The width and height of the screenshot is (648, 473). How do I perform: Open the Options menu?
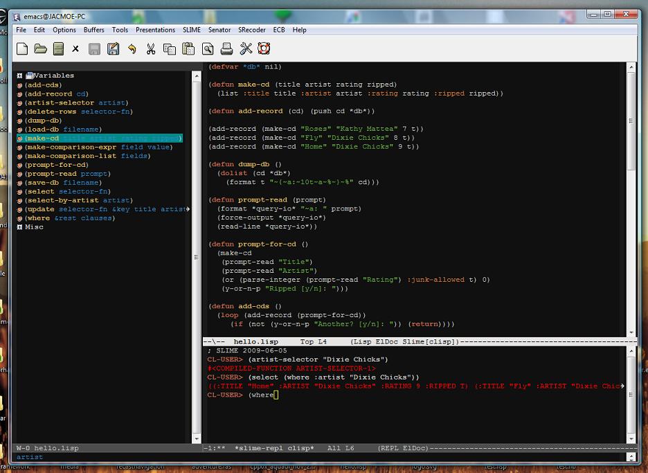(x=64, y=30)
